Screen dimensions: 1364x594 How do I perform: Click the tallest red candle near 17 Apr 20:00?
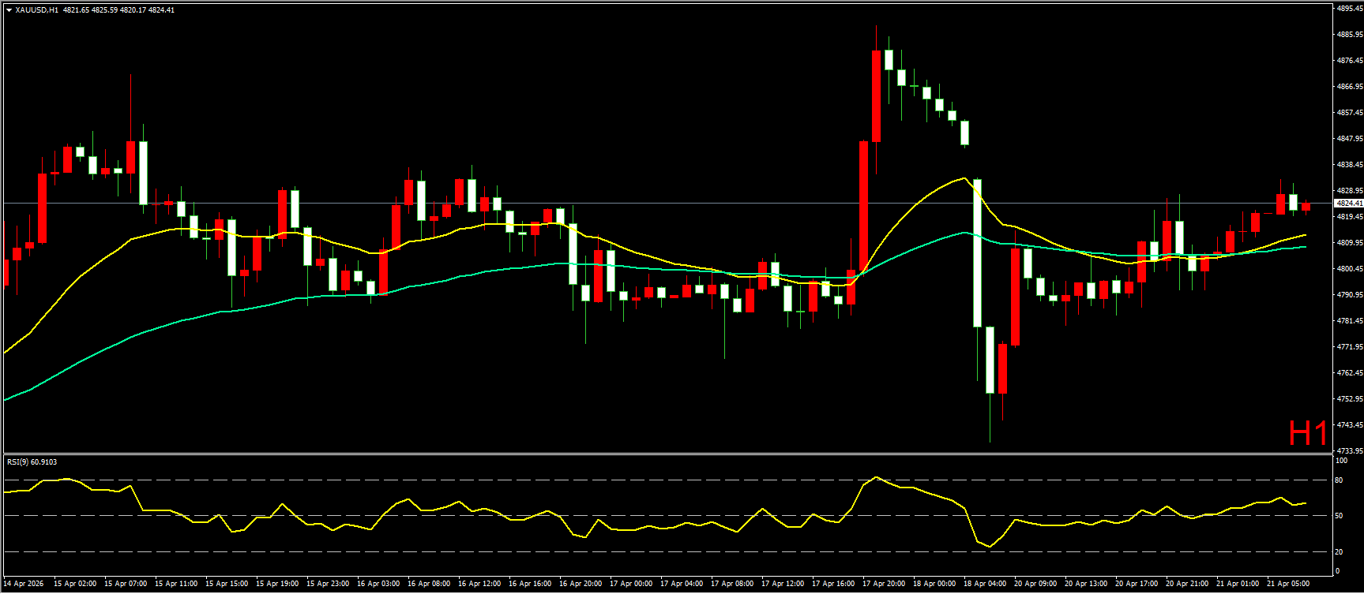[x=877, y=95]
